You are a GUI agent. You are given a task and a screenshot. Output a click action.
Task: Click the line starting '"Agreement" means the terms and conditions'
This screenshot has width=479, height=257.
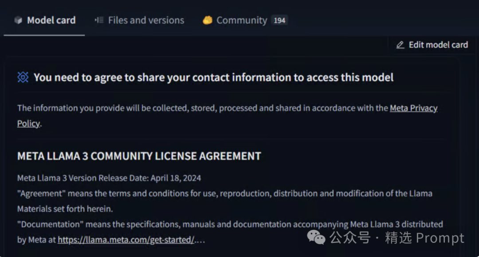coord(225,194)
